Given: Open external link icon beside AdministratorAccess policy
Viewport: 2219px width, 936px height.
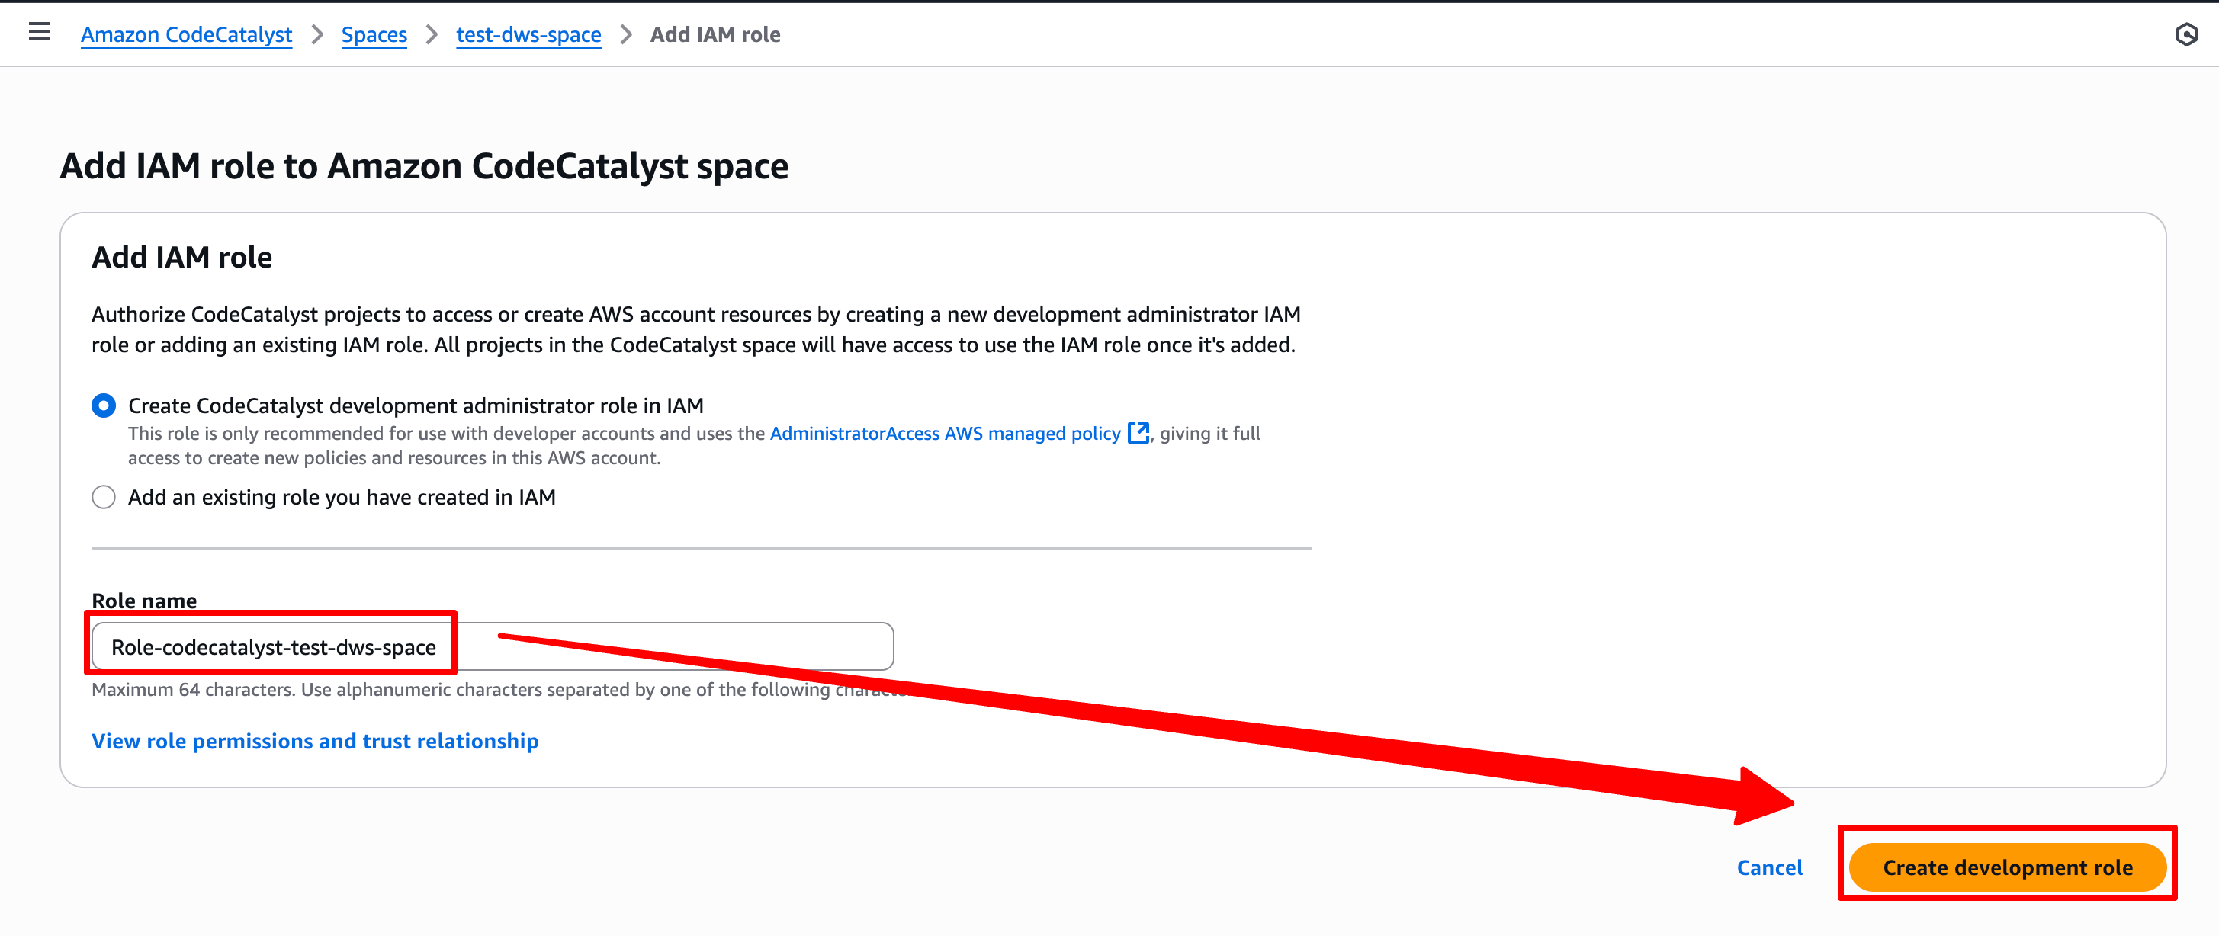Looking at the screenshot, I should [1138, 433].
